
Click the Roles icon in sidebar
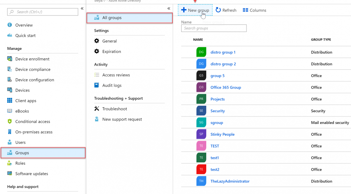coord(9,163)
